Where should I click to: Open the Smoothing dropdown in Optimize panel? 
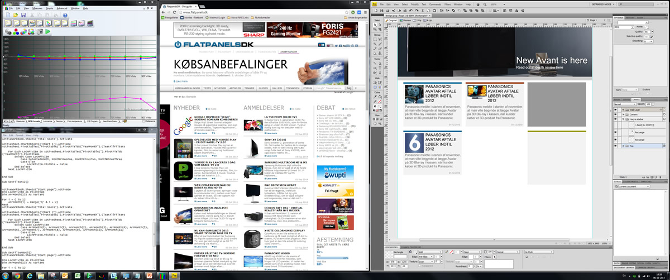pos(649,41)
